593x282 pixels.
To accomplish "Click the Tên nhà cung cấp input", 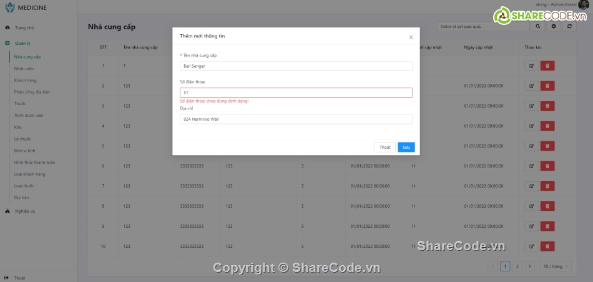I will tap(296, 66).
